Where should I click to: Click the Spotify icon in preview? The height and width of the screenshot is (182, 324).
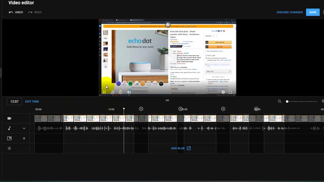click(130, 84)
